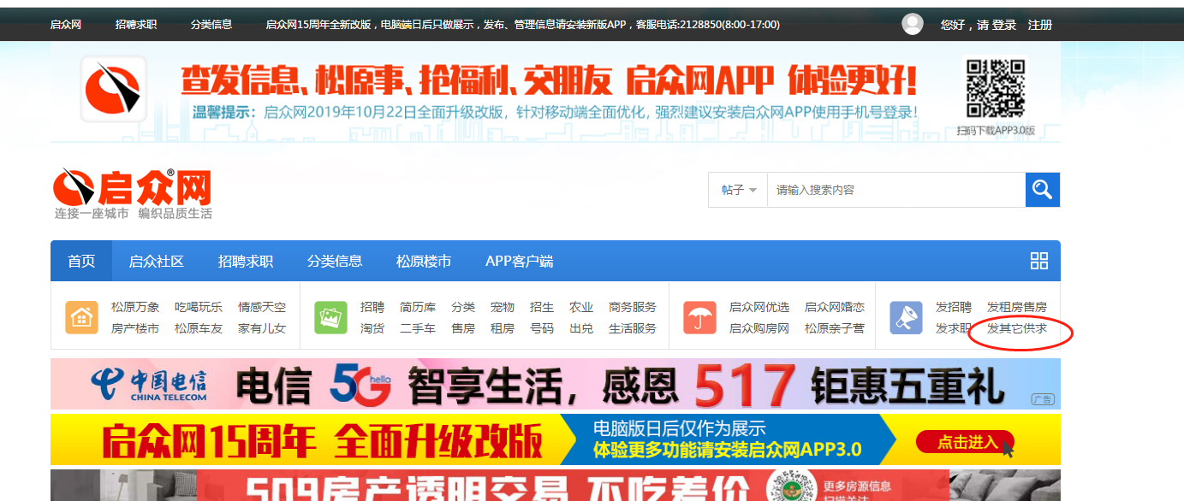1184x501 pixels.
Task: Open the 招生 link
Action: (542, 307)
